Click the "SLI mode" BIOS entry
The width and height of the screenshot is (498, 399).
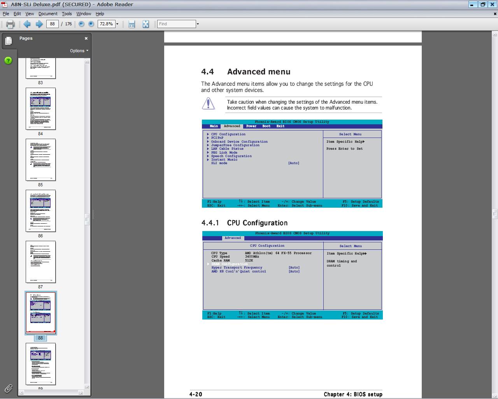[x=219, y=163]
